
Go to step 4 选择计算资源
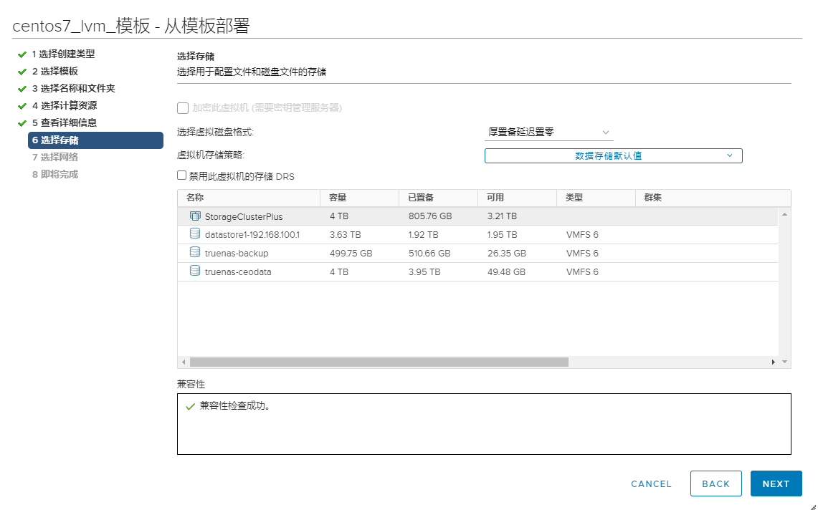(65, 105)
